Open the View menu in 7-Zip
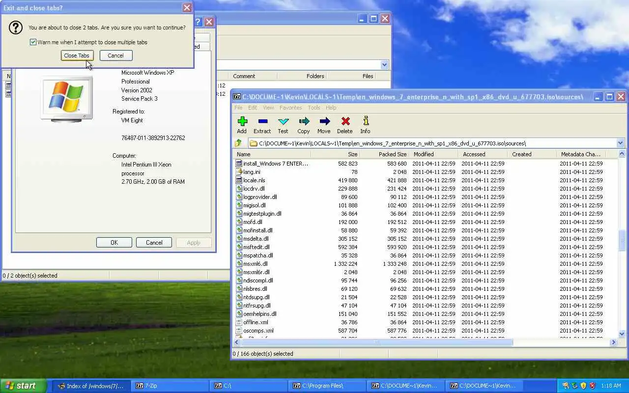629x393 pixels. [268, 108]
